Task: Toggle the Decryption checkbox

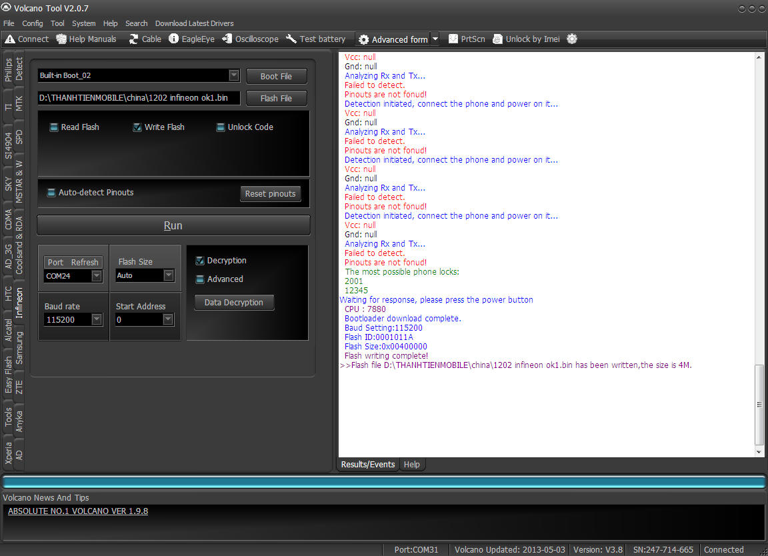Action: coord(200,261)
